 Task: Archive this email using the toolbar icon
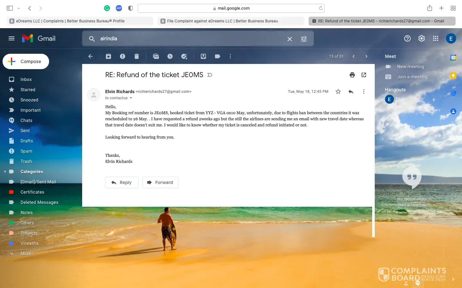108,56
